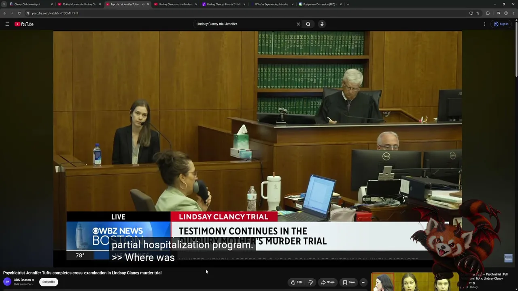
Task: View site information icon in address bar
Action: click(28, 13)
